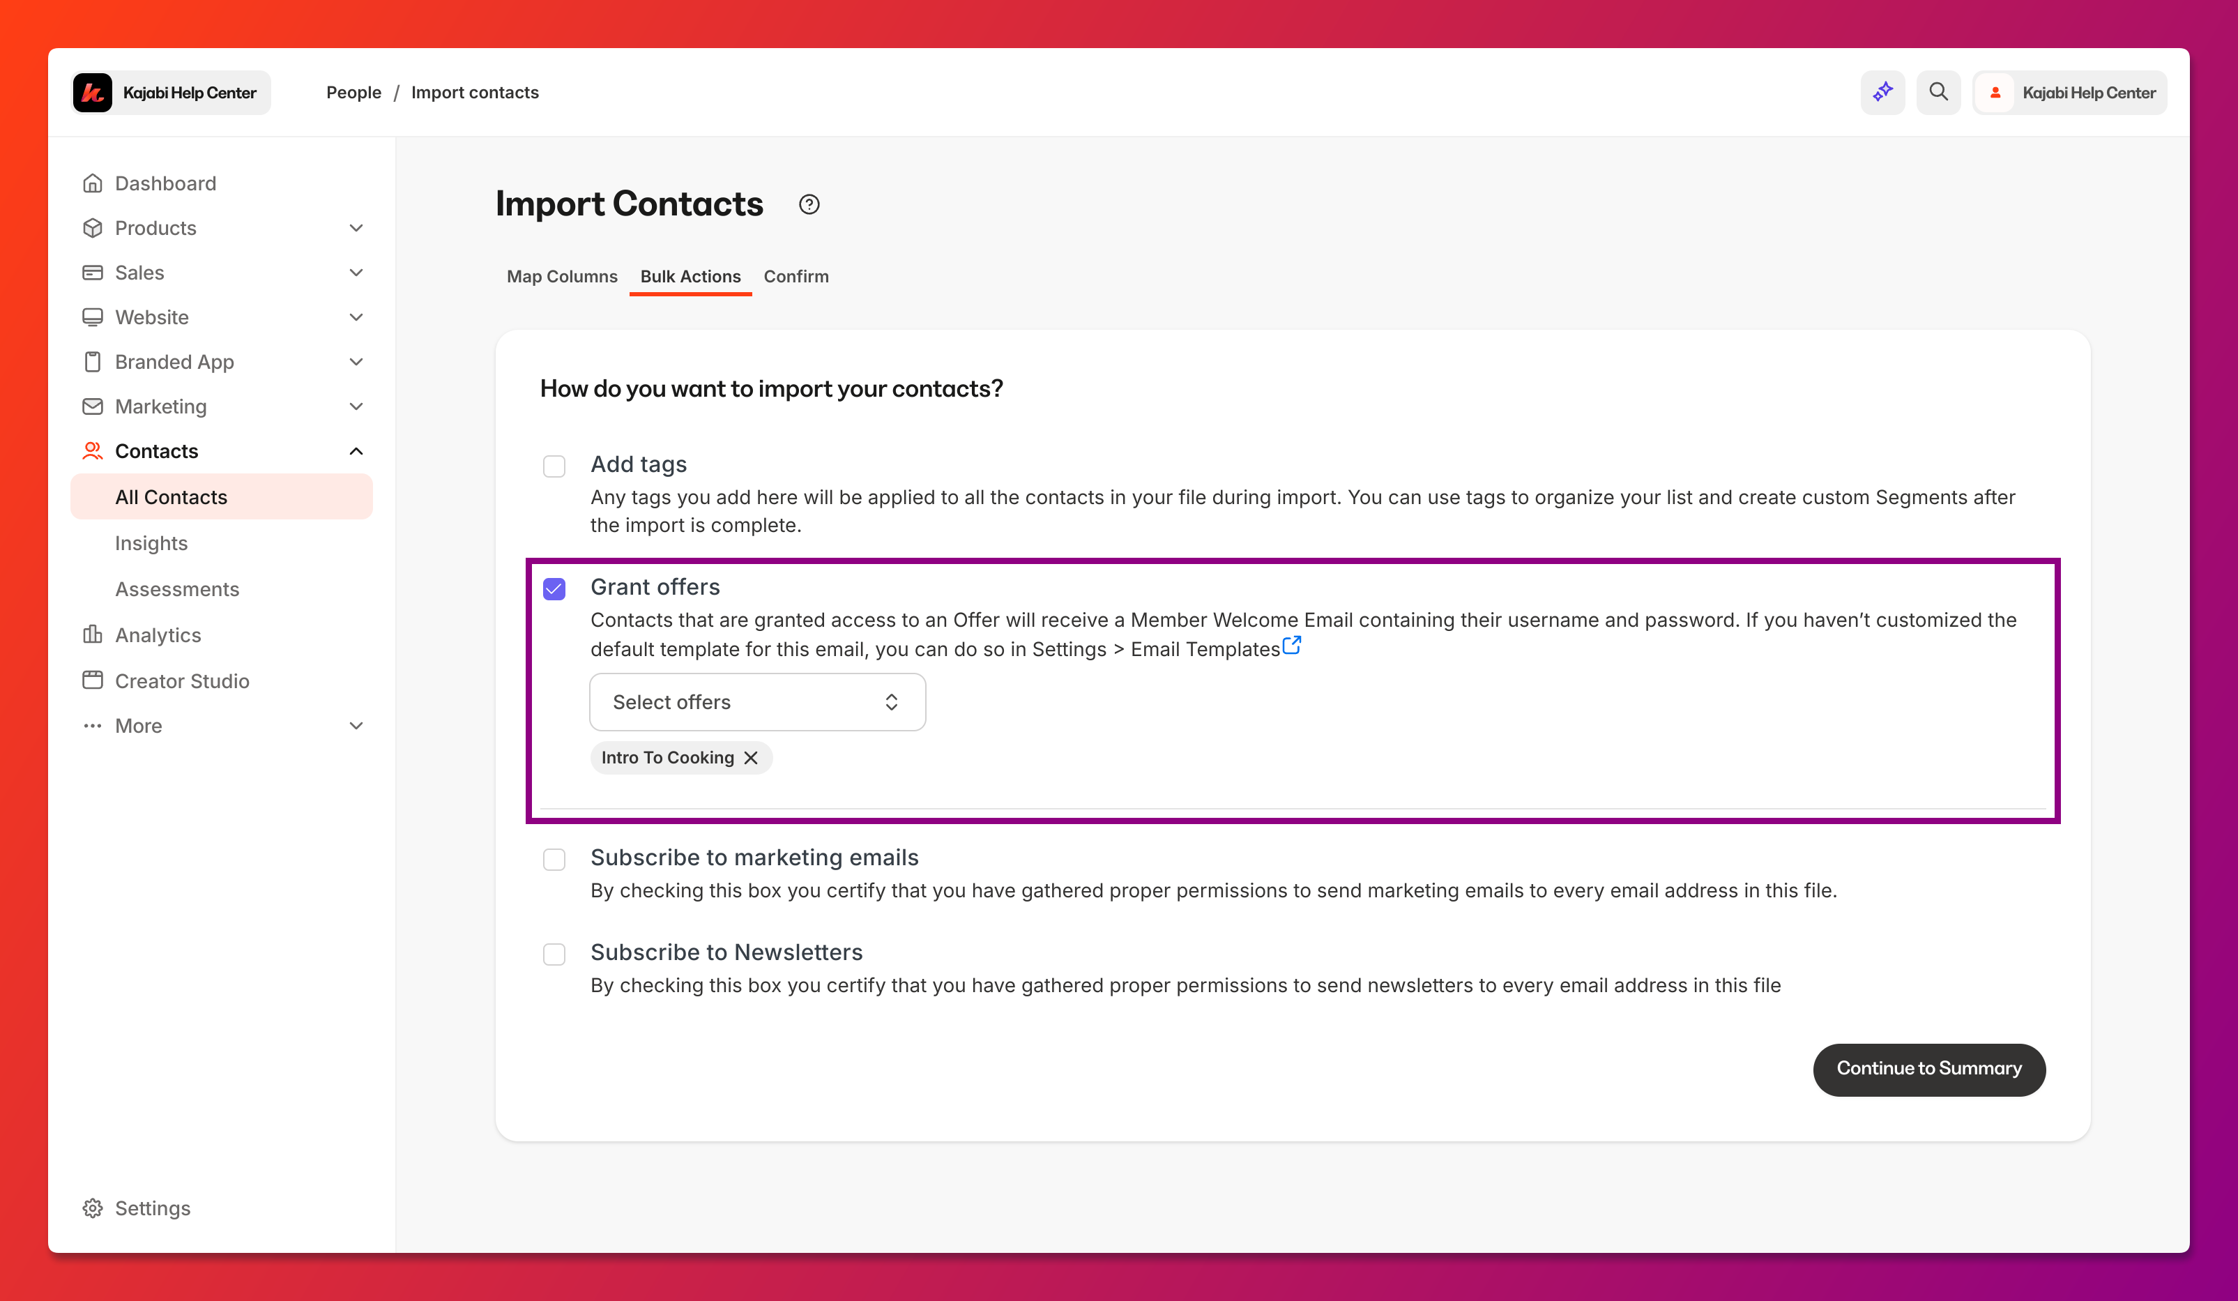Click the People breadcrumb link

pos(353,92)
